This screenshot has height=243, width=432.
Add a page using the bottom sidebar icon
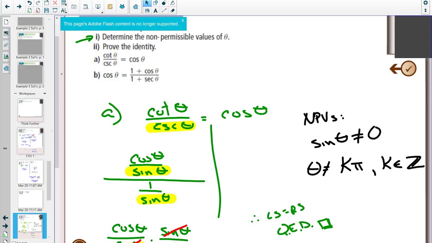5,234
